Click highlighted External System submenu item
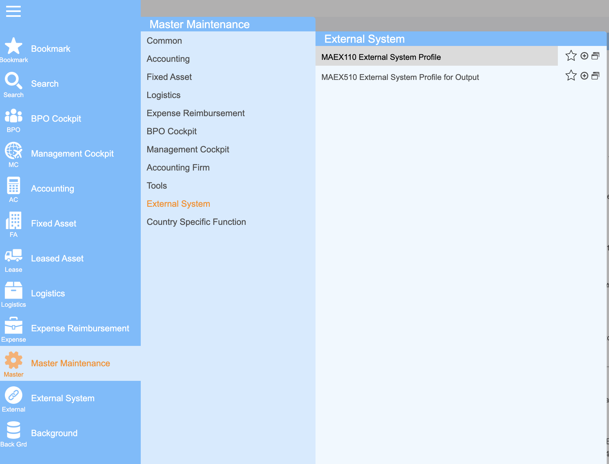This screenshot has height=464, width=609. [x=179, y=204]
